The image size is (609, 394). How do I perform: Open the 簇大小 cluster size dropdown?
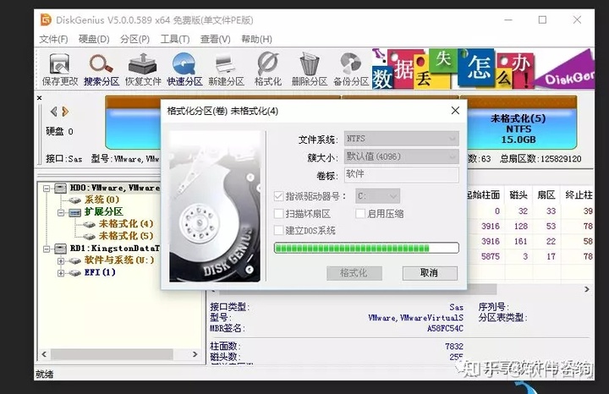tap(402, 156)
